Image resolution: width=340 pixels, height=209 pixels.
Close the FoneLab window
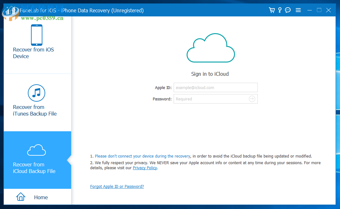(329, 10)
